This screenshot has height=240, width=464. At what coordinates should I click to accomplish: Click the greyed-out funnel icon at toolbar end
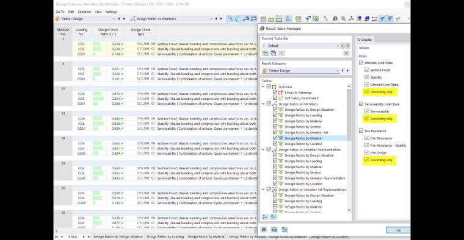(x=397, y=19)
